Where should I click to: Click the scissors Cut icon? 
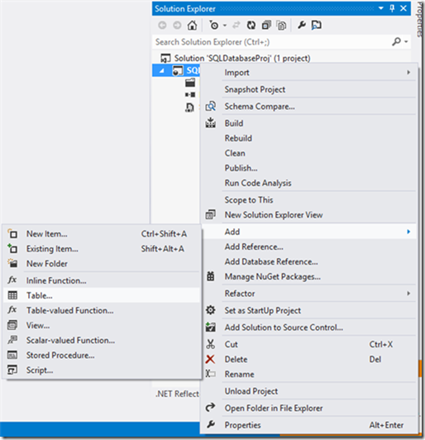(x=210, y=344)
